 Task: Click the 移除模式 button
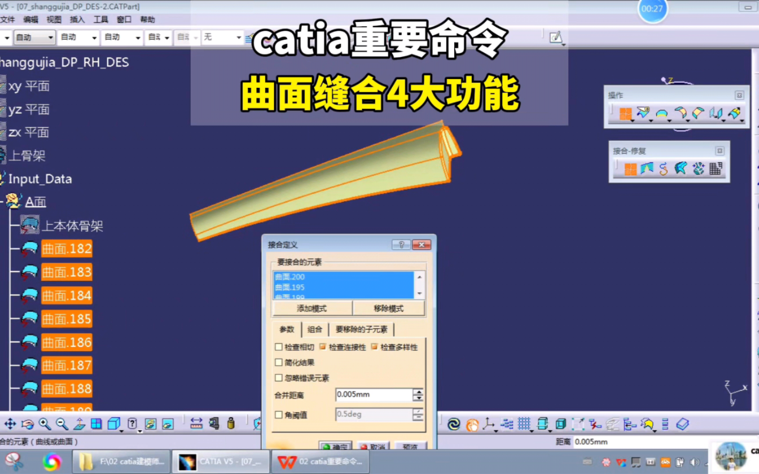(389, 308)
